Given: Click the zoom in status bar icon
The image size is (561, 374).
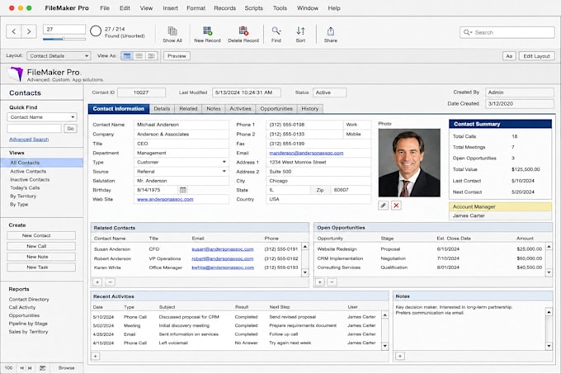Looking at the screenshot, I should point(30,368).
